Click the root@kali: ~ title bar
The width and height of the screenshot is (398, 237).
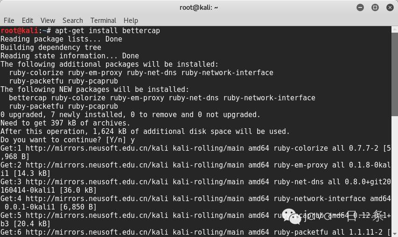point(199,7)
